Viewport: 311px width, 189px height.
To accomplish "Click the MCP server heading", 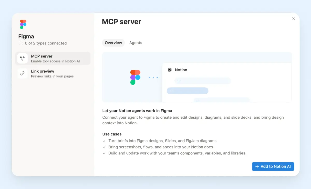I will 122,21.
